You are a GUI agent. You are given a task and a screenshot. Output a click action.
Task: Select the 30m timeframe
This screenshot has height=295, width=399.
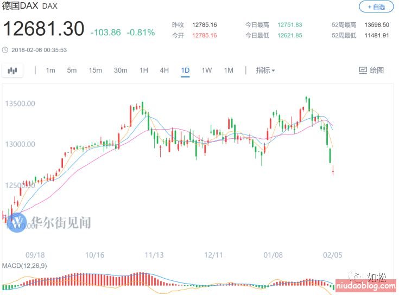[x=121, y=70]
